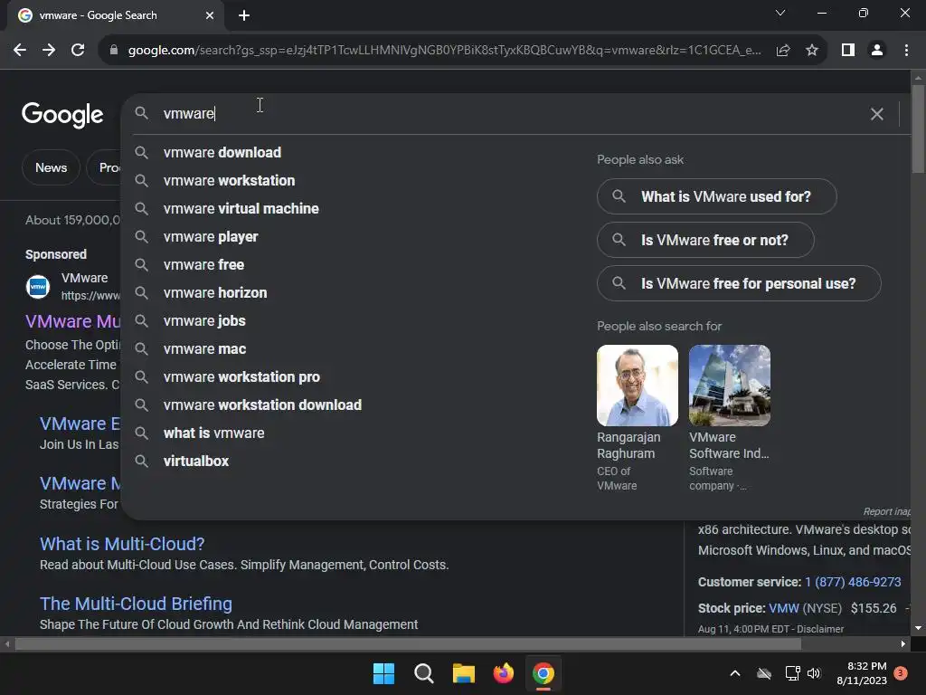This screenshot has width=926, height=695.
Task: Reload the Google search page
Action: (x=78, y=51)
